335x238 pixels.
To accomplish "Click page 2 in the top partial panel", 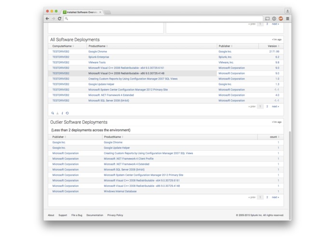I will pyautogui.click(x=267, y=24).
